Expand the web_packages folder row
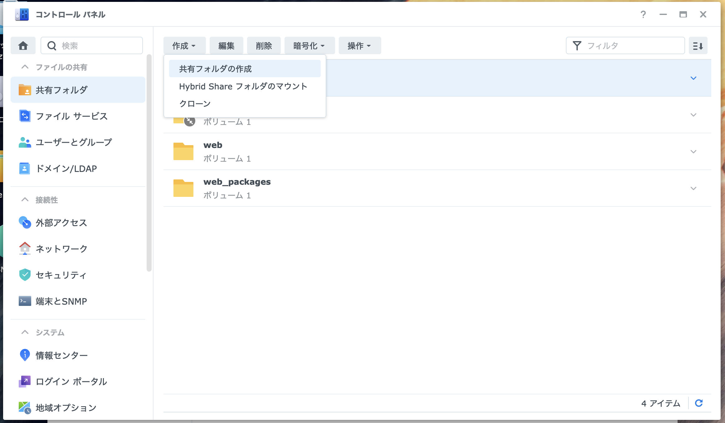725x423 pixels. [x=693, y=188]
